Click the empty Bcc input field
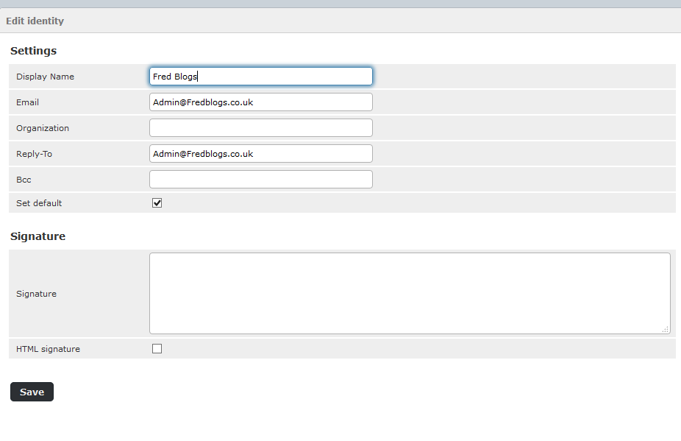Image resolution: width=681 pixels, height=441 pixels. (x=260, y=180)
